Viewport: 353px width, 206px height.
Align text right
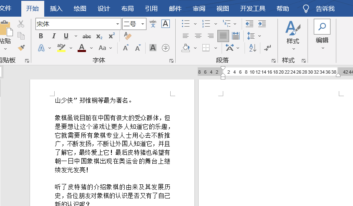(x=210, y=36)
